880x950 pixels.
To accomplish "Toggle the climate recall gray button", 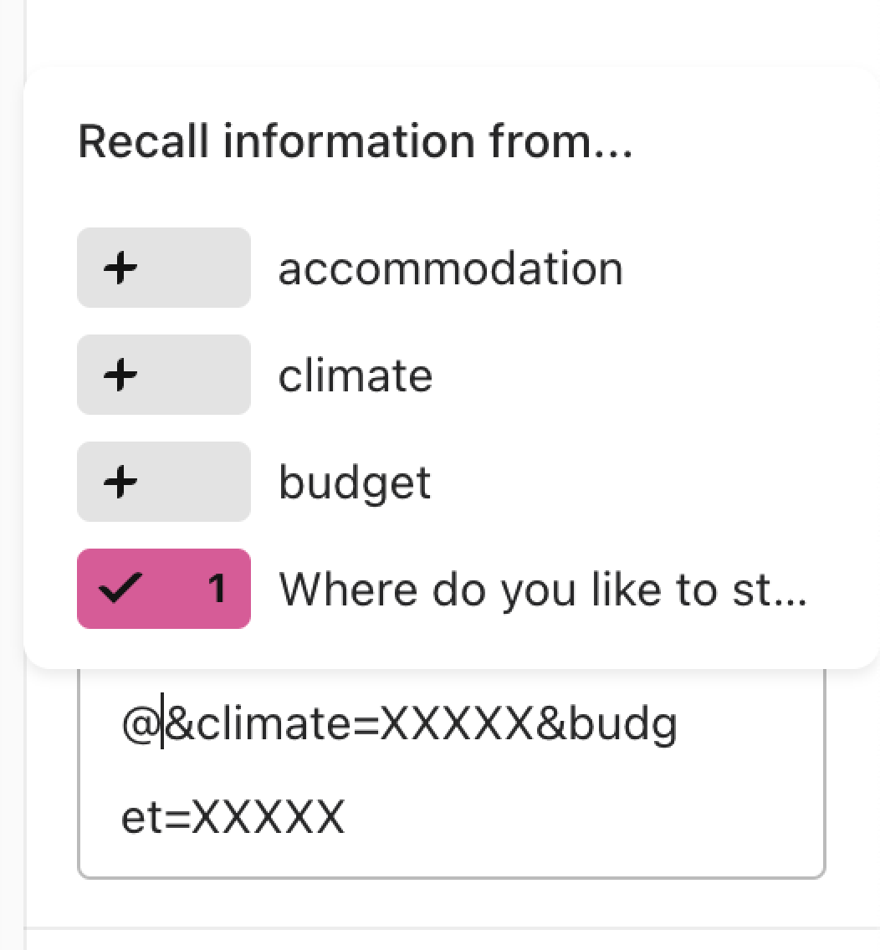I will (x=164, y=375).
